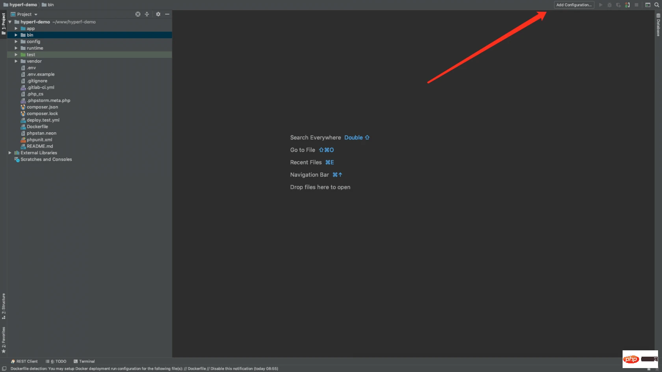Toggle the Structure tool window
Viewport: 662px width, 372px height.
tap(4, 306)
